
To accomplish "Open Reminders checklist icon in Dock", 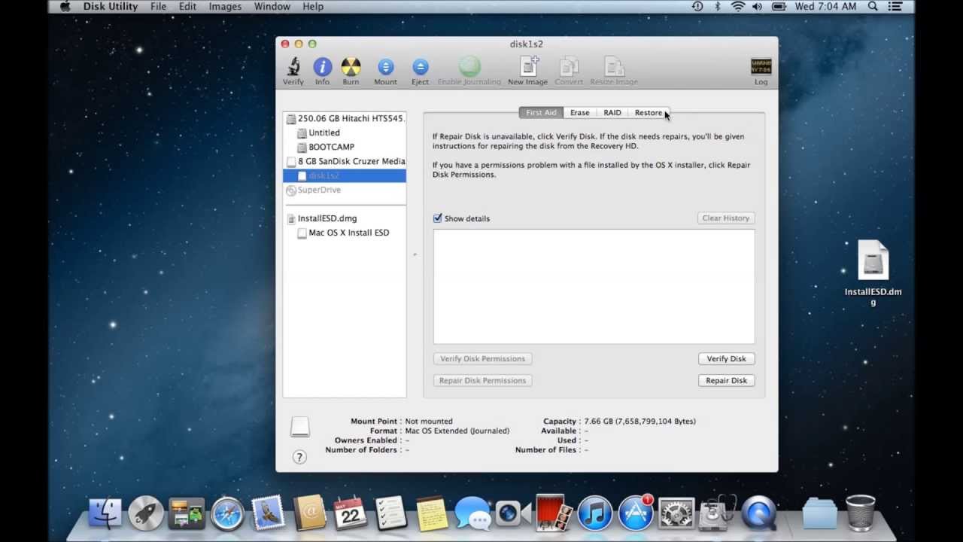I will (x=390, y=513).
